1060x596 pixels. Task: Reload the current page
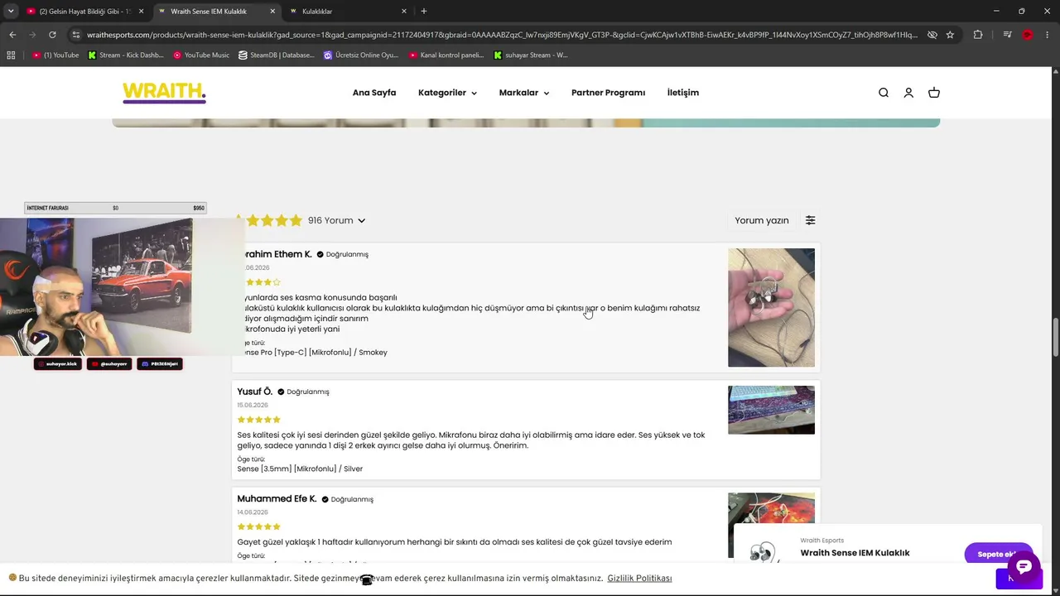52,35
